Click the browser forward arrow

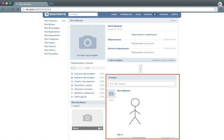[8, 9]
